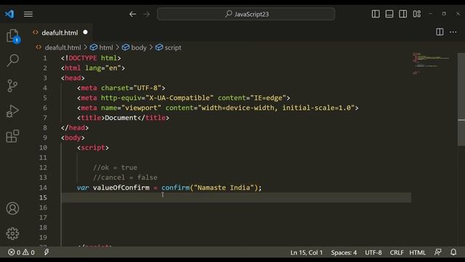Click the DOCTYPE declaration on line 1
465x262 pixels.
(91, 58)
